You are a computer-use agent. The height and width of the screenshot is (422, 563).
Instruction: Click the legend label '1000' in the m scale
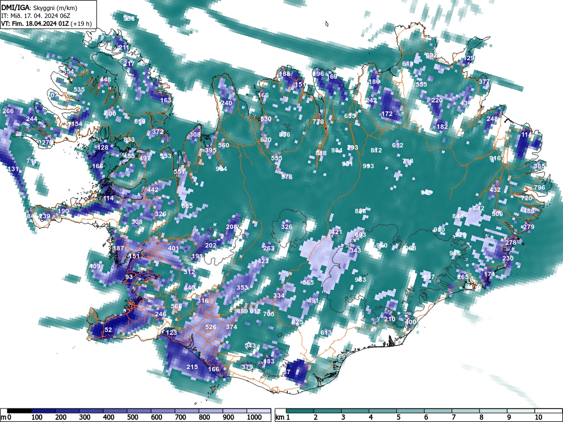[x=254, y=417]
